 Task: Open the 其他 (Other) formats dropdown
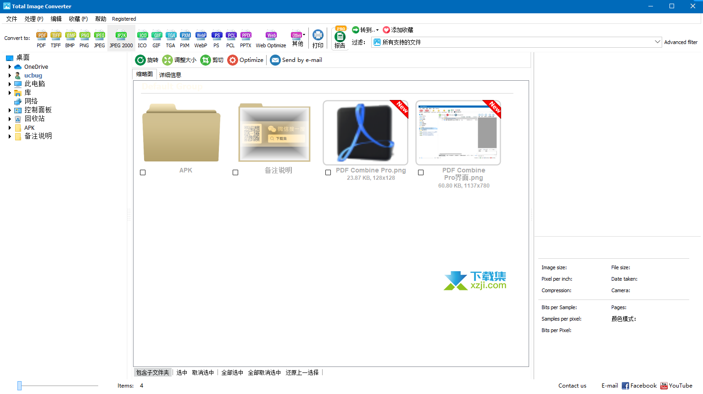tap(298, 39)
